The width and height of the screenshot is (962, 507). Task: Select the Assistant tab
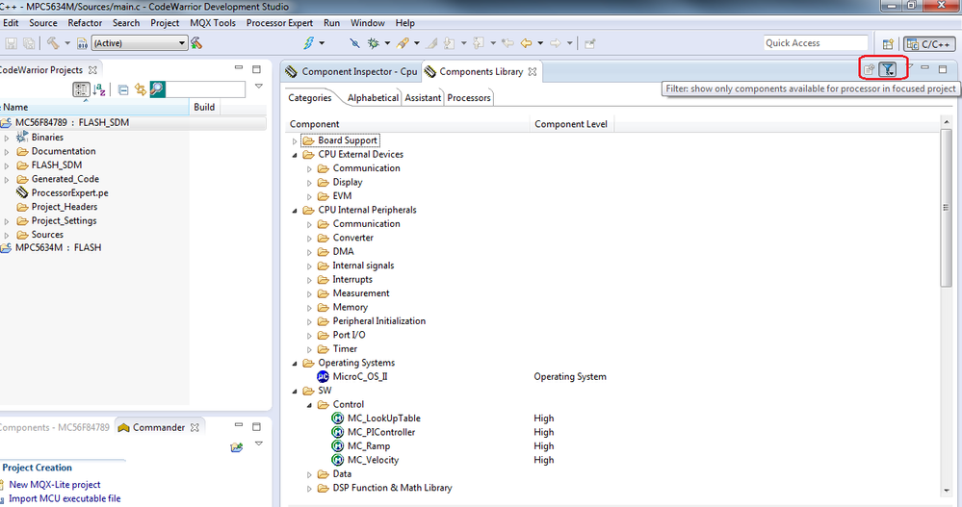[x=423, y=97]
